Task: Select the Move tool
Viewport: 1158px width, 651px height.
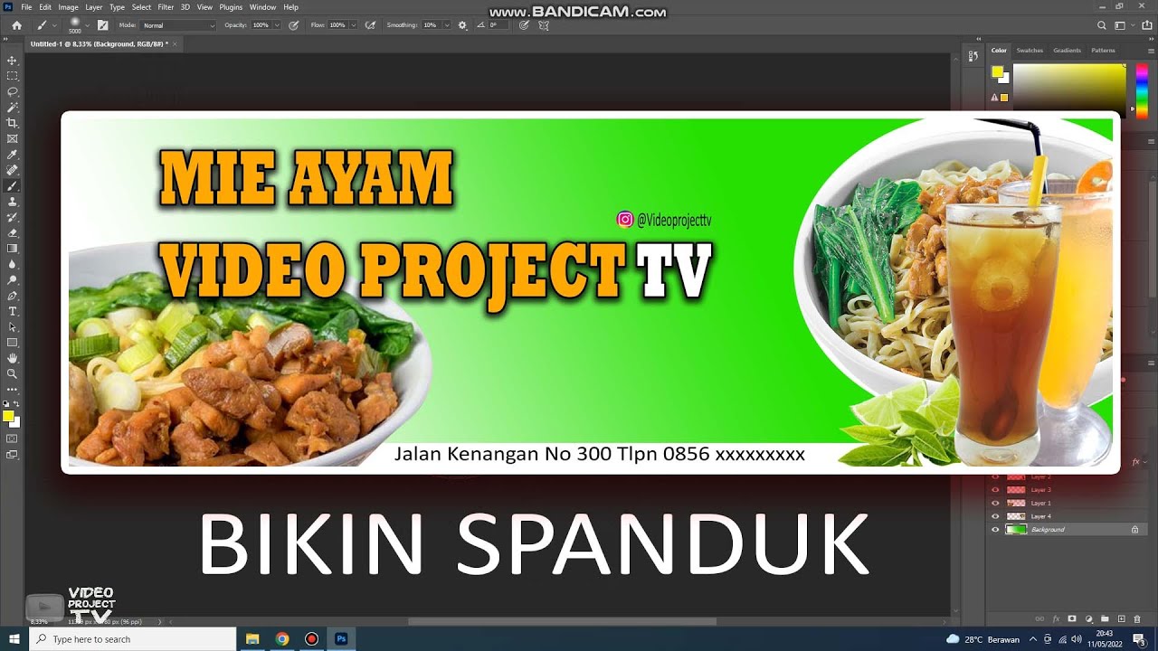Action: point(12,61)
